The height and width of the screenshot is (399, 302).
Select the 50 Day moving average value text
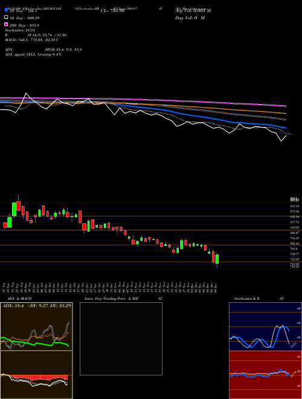click(x=24, y=18)
